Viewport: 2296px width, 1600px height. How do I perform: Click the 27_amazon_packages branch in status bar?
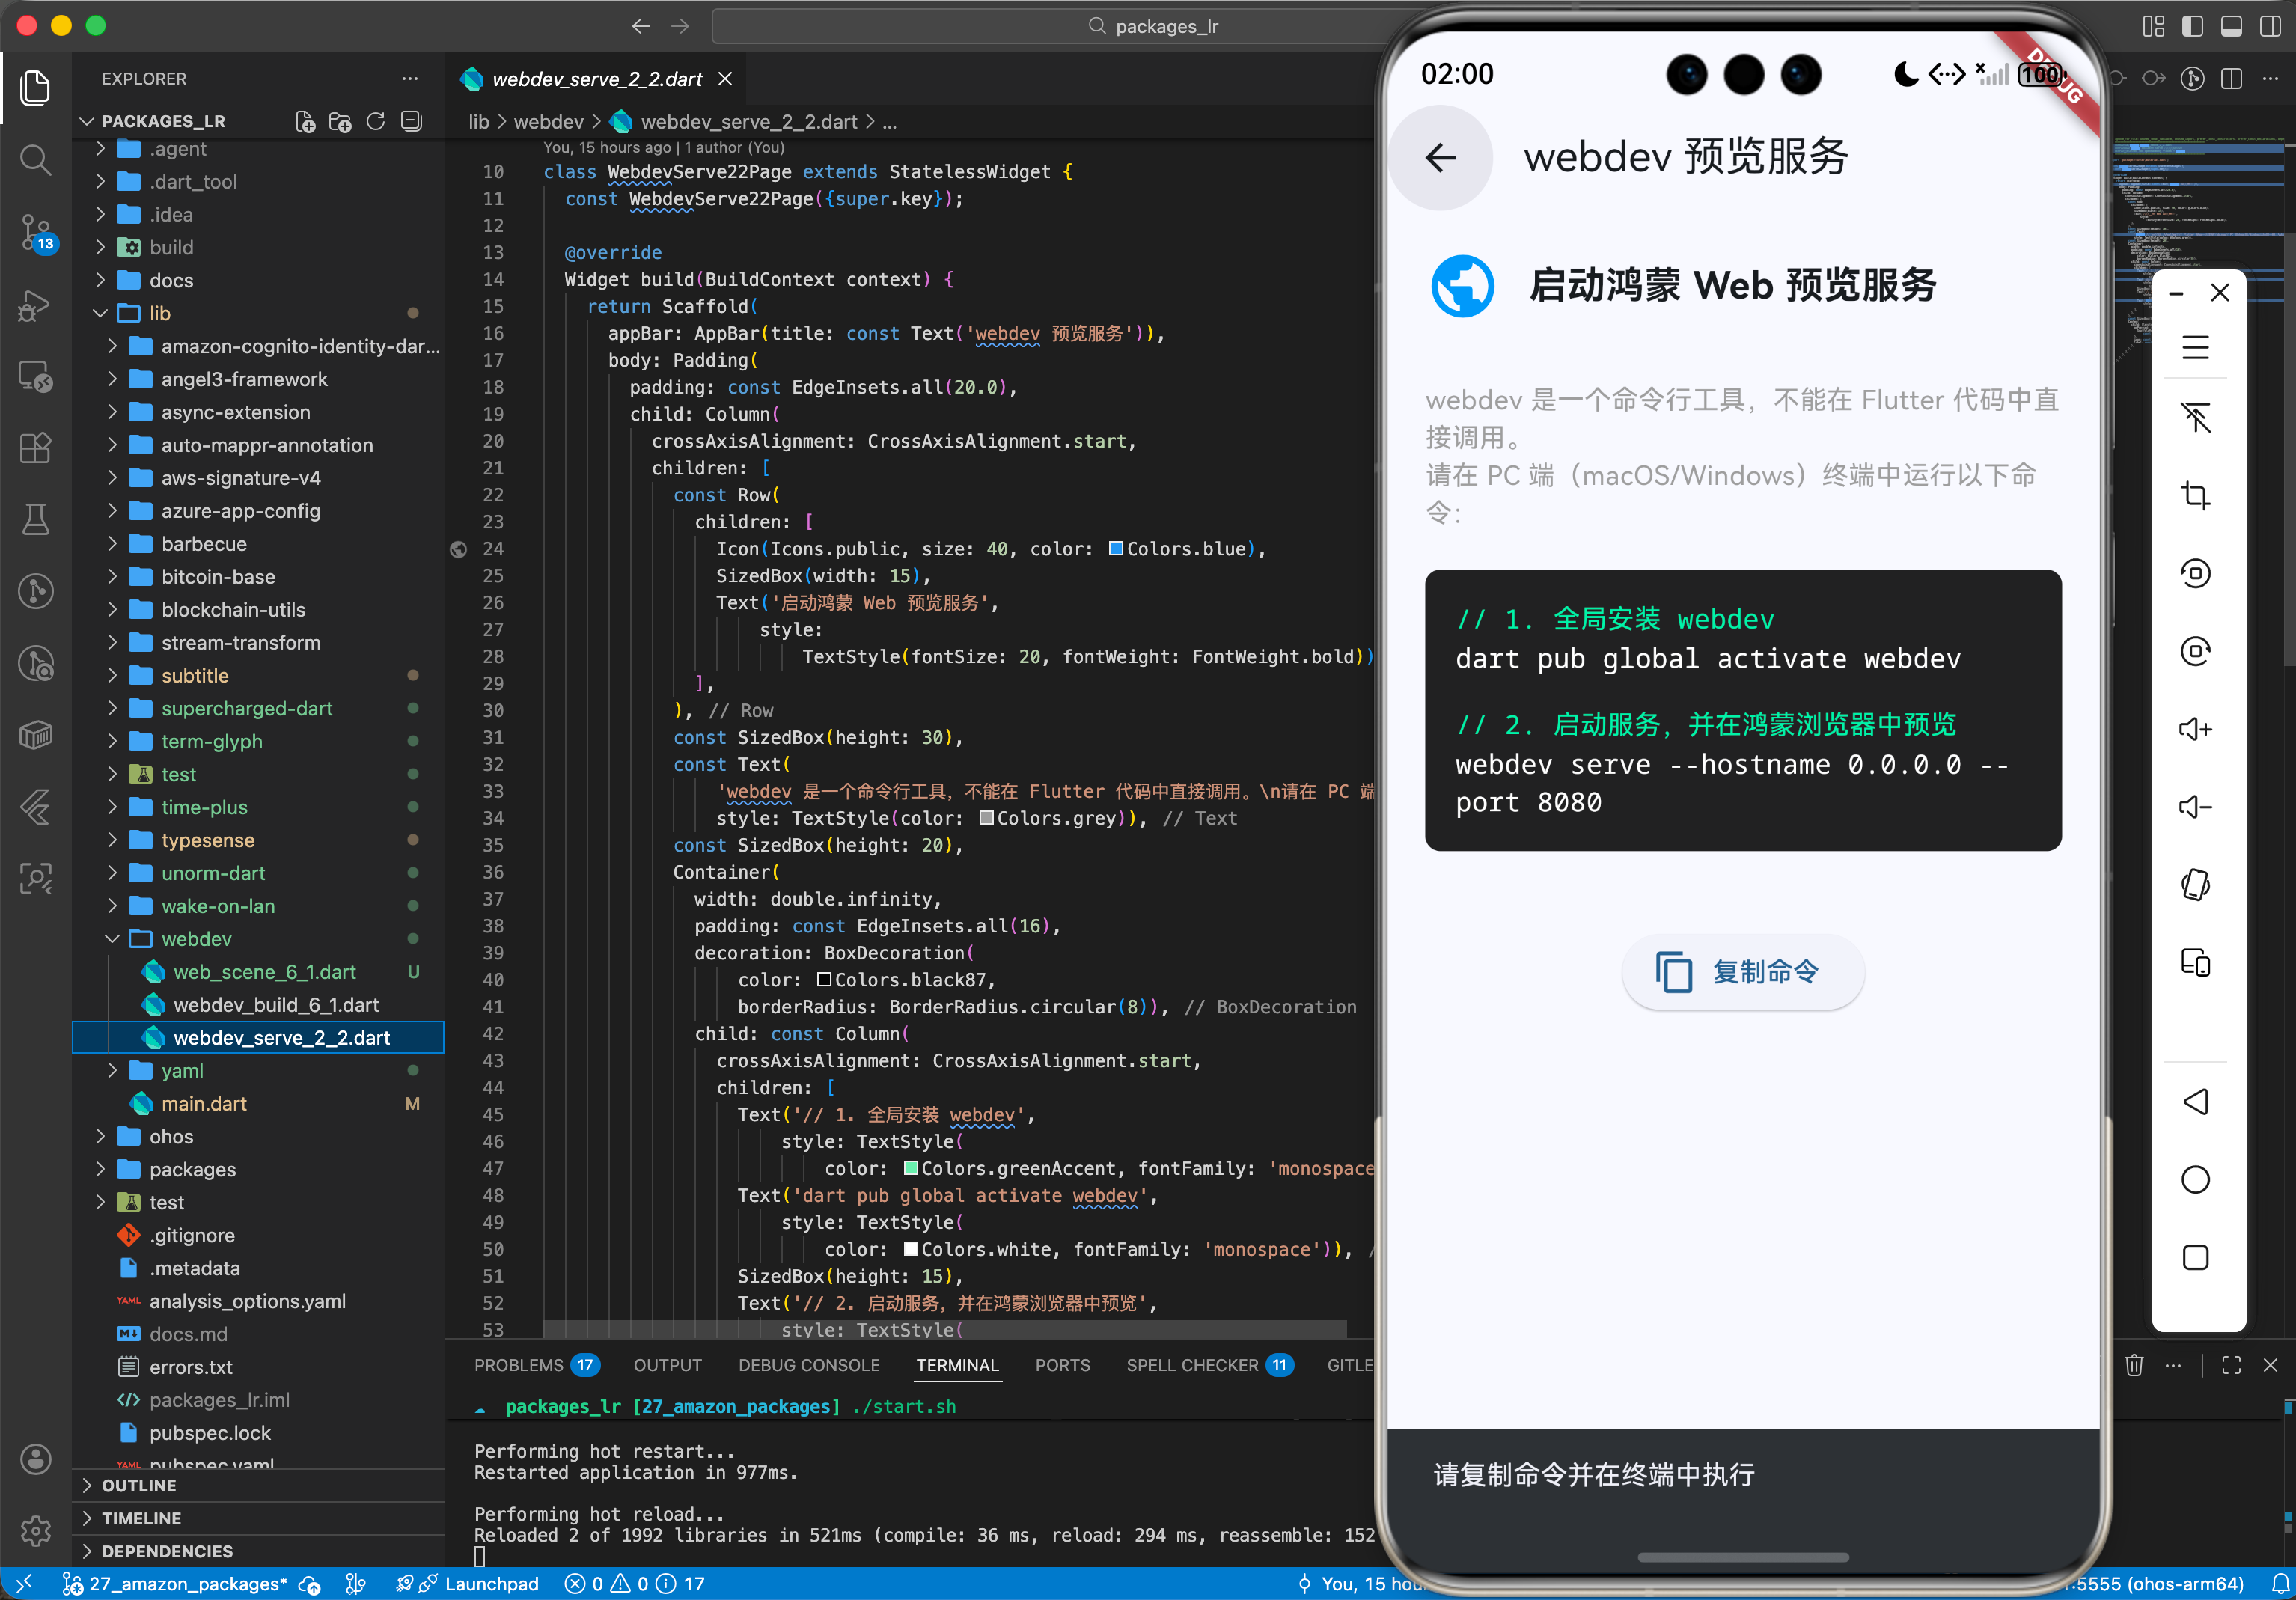click(x=175, y=1584)
